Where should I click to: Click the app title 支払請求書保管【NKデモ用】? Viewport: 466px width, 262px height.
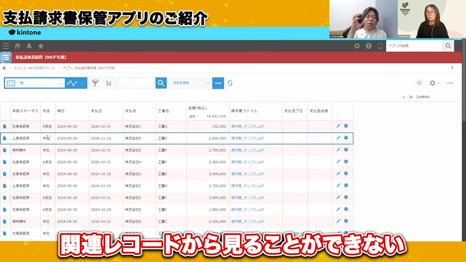pyautogui.click(x=41, y=57)
